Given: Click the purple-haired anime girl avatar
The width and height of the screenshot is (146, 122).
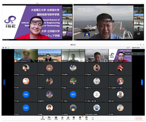Looking at the screenshot, I should [x=120, y=81].
